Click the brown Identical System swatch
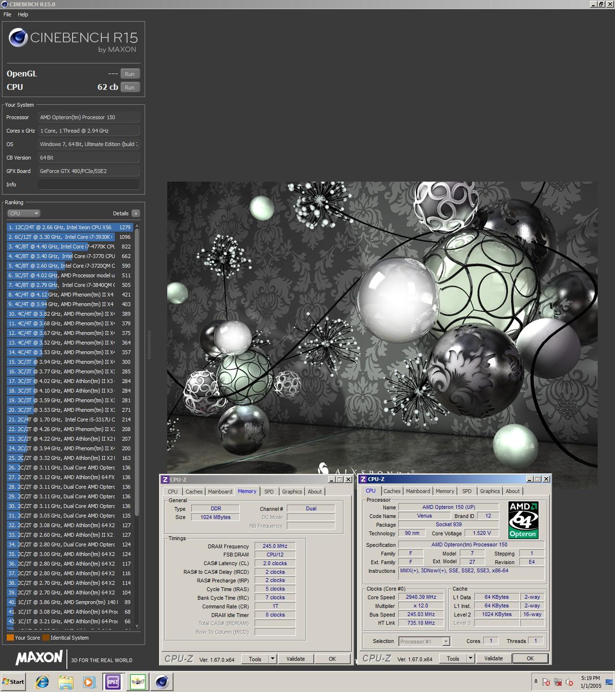This screenshot has width=615, height=692. (x=46, y=638)
